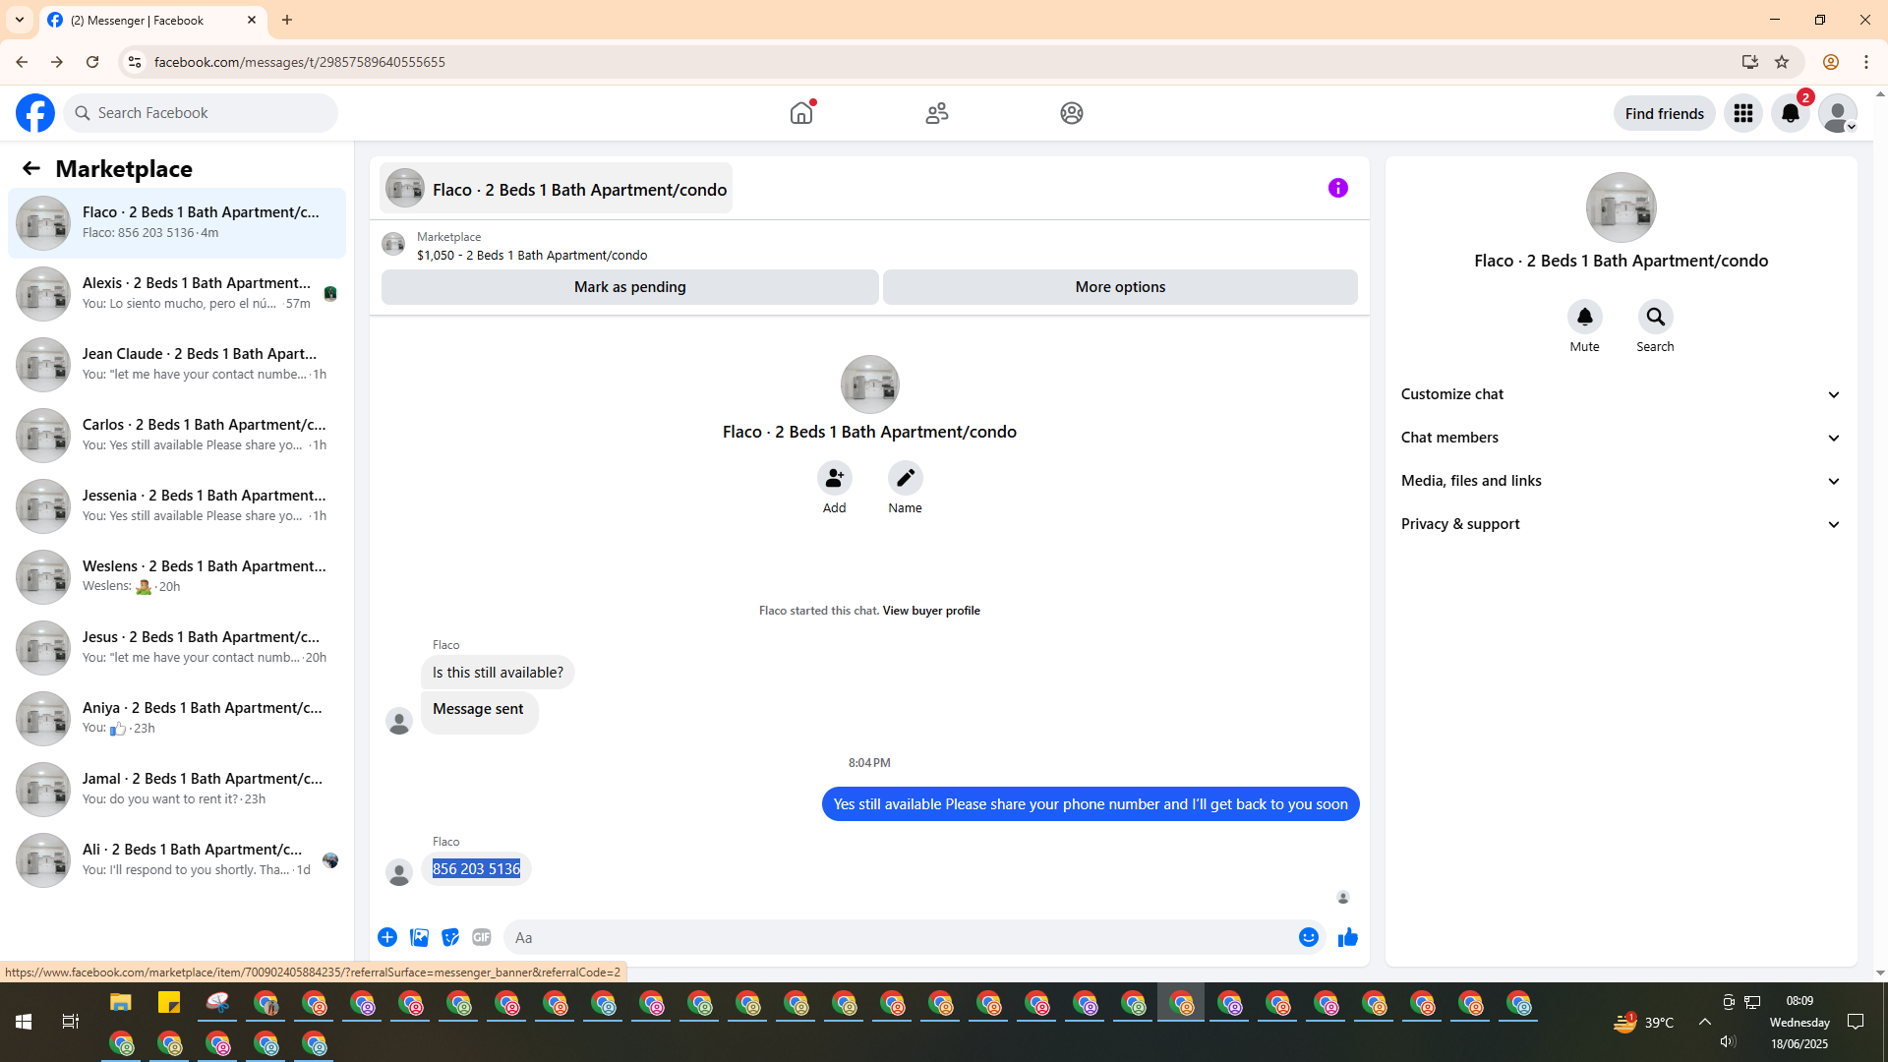Search in conversation using magnifier icon
Screen dimensions: 1888x1062
point(1656,317)
